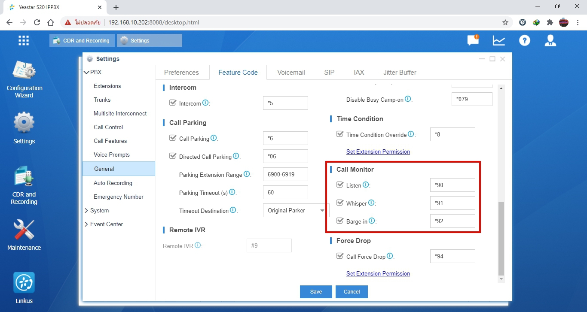Open the notification message icon
Viewport: 587px width, 312px height.
coord(473,40)
